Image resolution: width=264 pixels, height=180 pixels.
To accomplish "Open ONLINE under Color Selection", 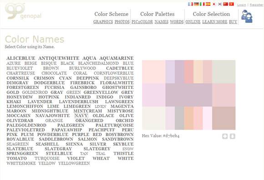I will click(x=193, y=22).
